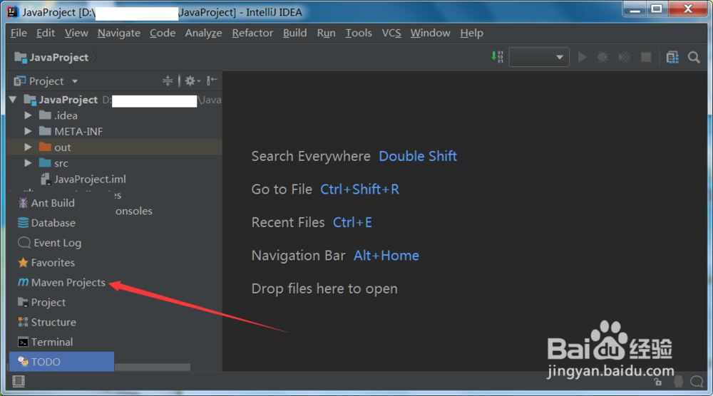Expand the src folder
713x396 pixels.
point(28,163)
